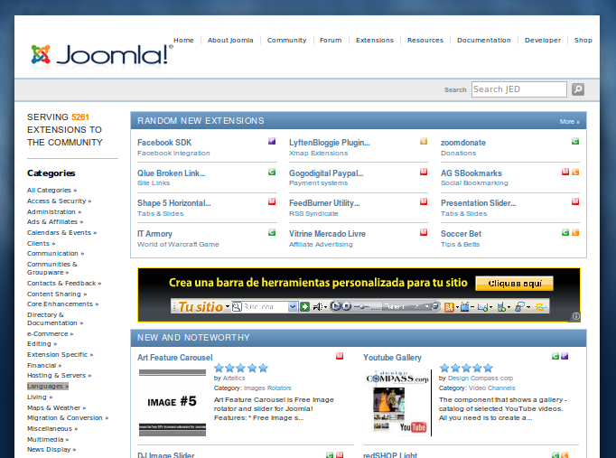The image size is (616, 458).
Task: Open the Maps & Weather category
Action: click(x=56, y=407)
